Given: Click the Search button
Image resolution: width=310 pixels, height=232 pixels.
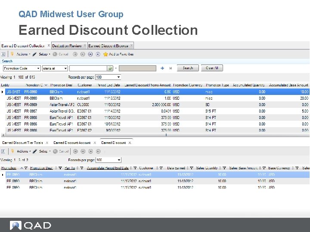Looking at the screenshot, I should 188,68.
